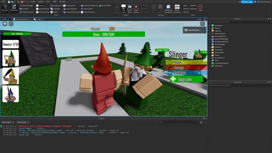Screen dimensions: 272x153
Task: Toggle the Render stats overlay
Action: coord(186,8)
